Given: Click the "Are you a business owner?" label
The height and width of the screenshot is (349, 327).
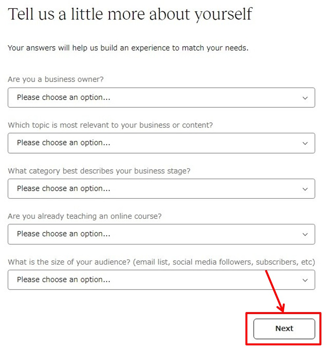Looking at the screenshot, I should pos(56,79).
